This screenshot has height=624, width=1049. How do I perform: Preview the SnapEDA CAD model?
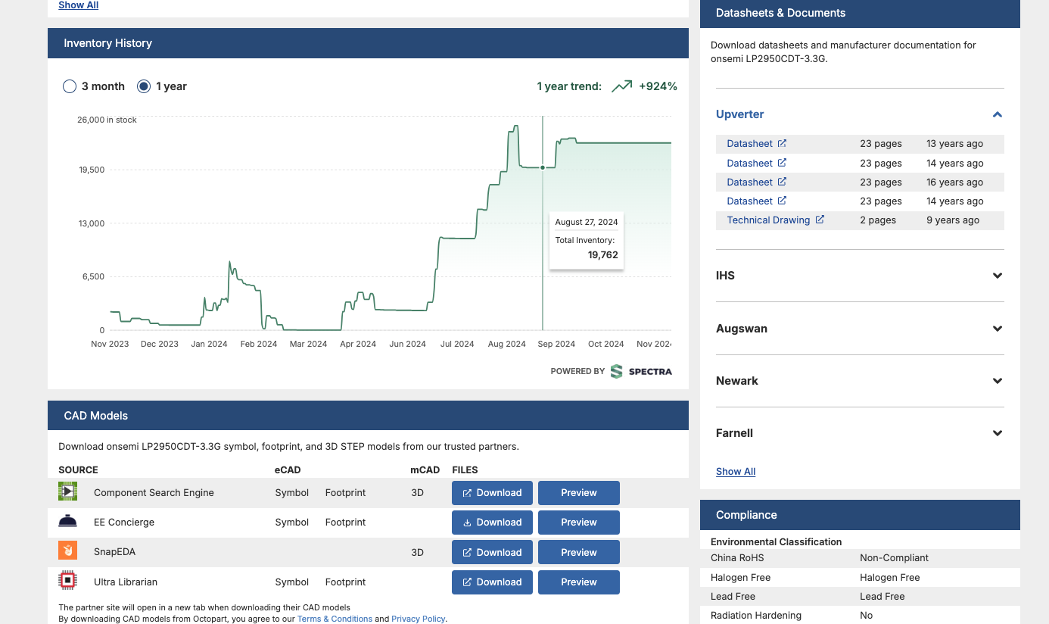pyautogui.click(x=578, y=552)
